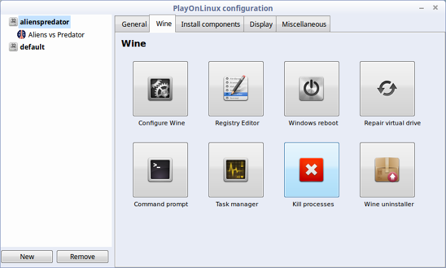Select the Aliens vs Predator shortcut
446x268 pixels.
(56, 34)
